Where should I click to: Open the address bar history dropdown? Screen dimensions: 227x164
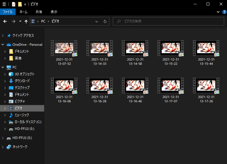[96, 21]
